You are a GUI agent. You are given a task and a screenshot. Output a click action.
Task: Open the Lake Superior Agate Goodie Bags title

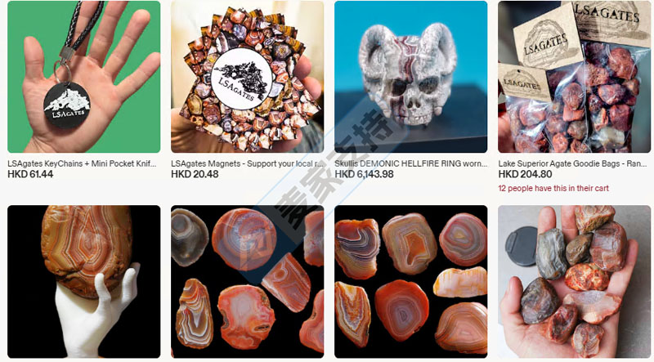point(573,164)
